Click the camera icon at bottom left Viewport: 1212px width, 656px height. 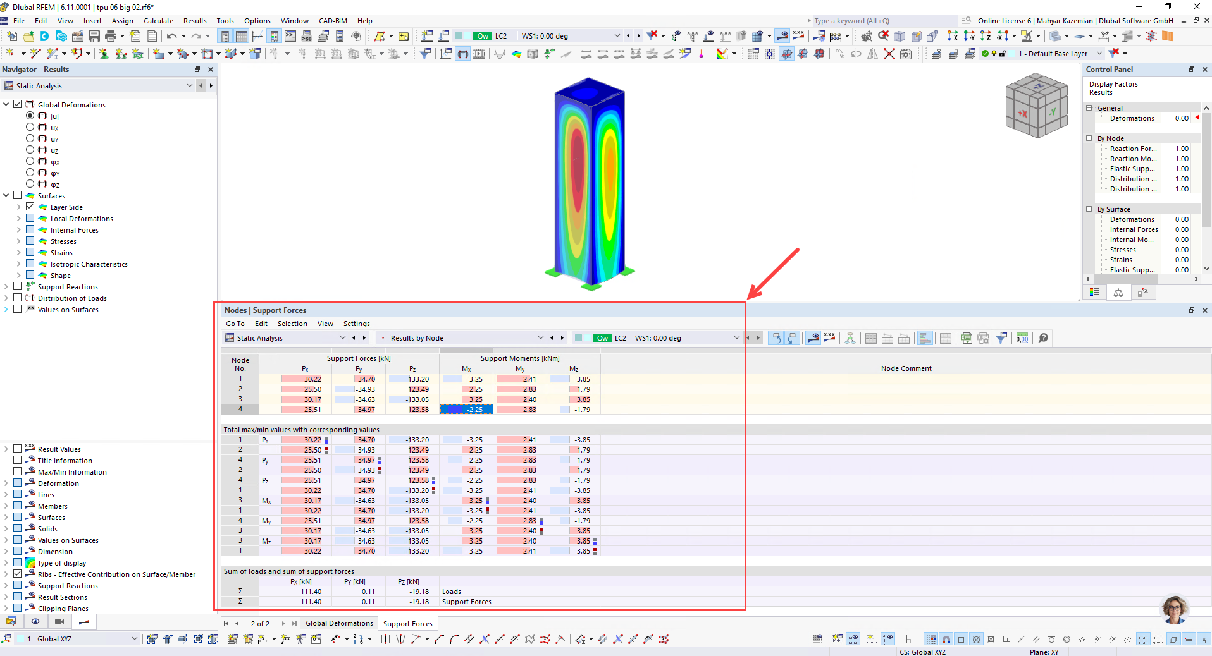pos(59,622)
